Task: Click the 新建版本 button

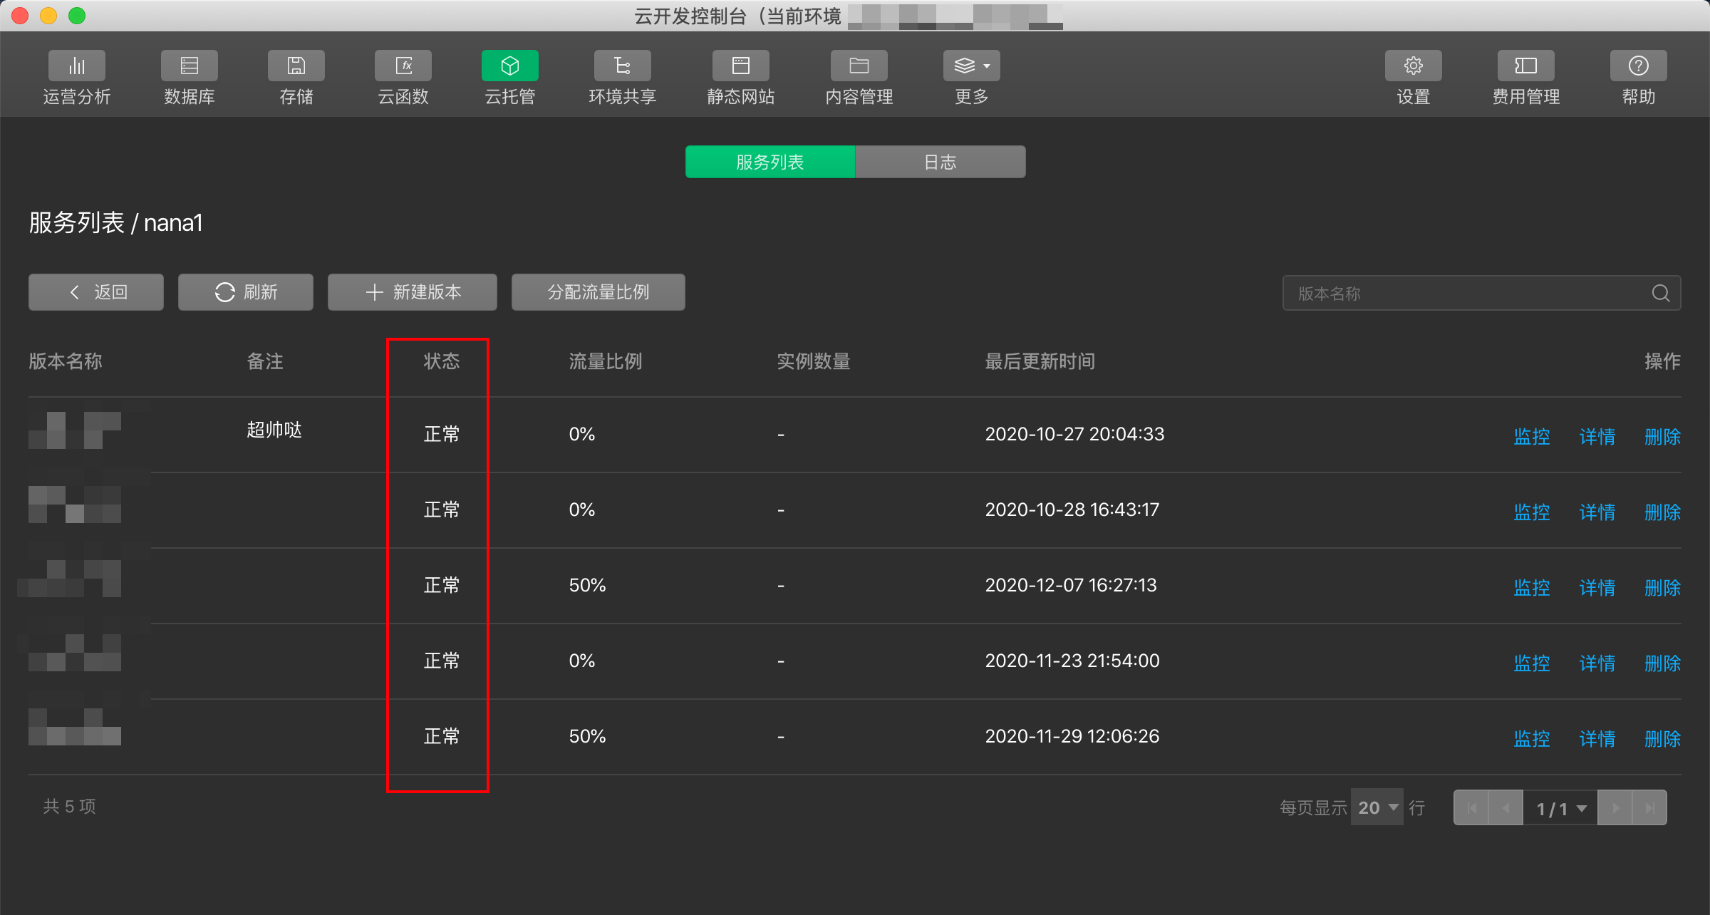Action: click(412, 292)
